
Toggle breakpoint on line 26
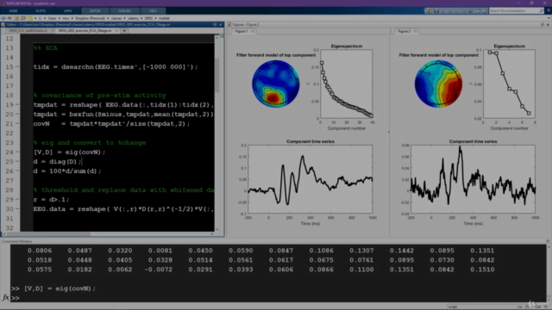coord(17,171)
